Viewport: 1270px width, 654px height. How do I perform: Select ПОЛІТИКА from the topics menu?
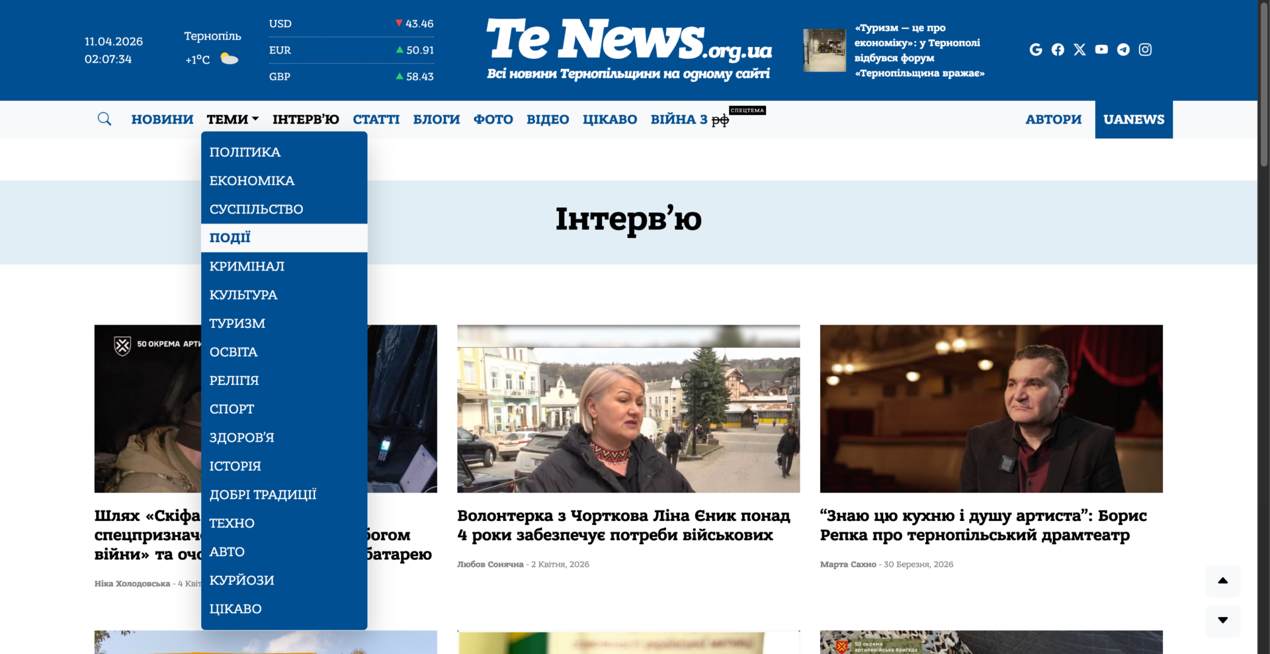[x=284, y=152]
